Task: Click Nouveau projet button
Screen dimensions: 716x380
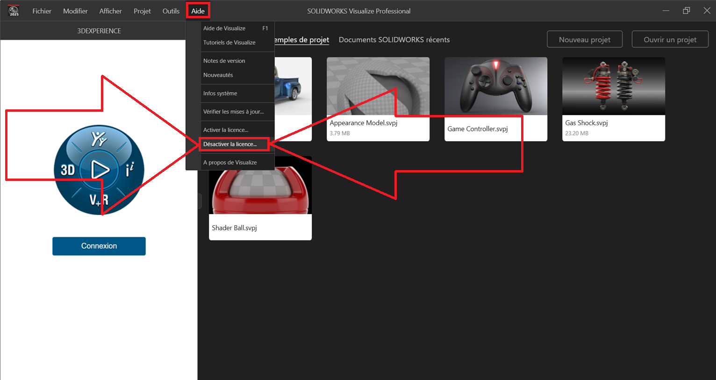Action: pos(585,39)
